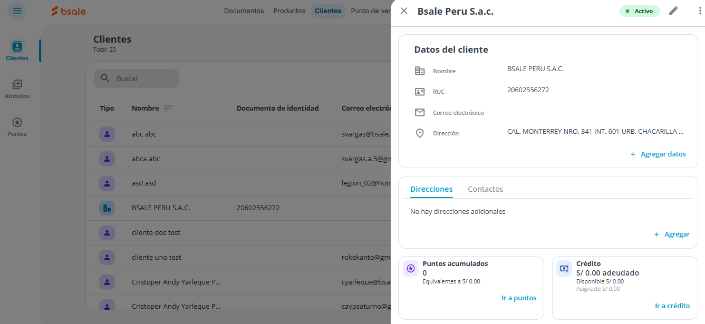
Task: Open the Clientes sidebar section
Action: (17, 51)
